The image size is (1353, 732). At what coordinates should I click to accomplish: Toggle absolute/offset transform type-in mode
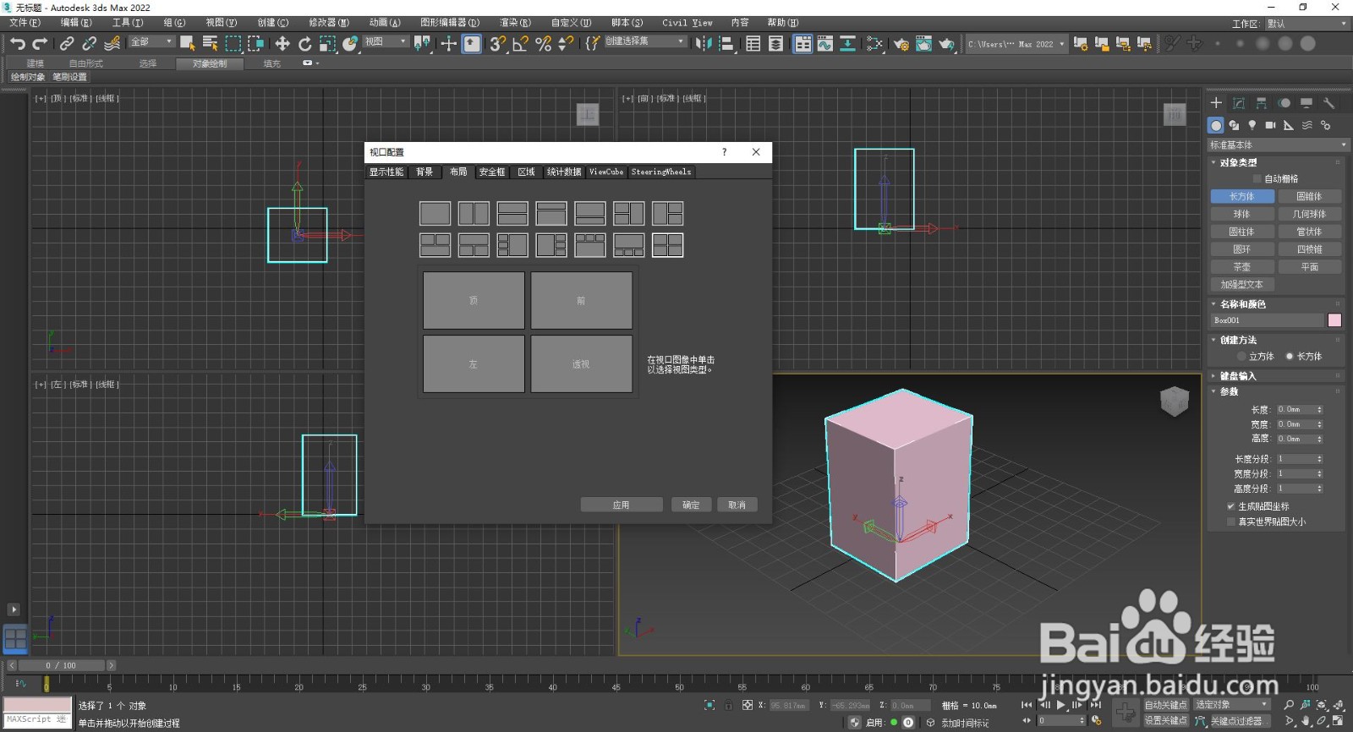coord(748,705)
